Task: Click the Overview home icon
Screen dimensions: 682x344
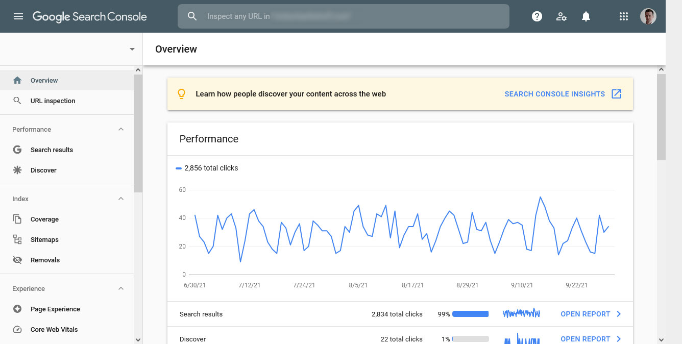Action: (x=17, y=80)
